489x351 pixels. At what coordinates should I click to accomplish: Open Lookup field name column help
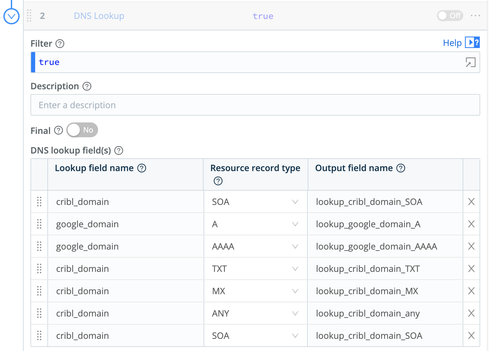click(142, 168)
